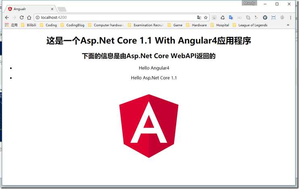This screenshot has width=299, height=189.
Task: Click the Asp.Net Core 1.1 With Angular4 heading
Action: click(x=149, y=40)
